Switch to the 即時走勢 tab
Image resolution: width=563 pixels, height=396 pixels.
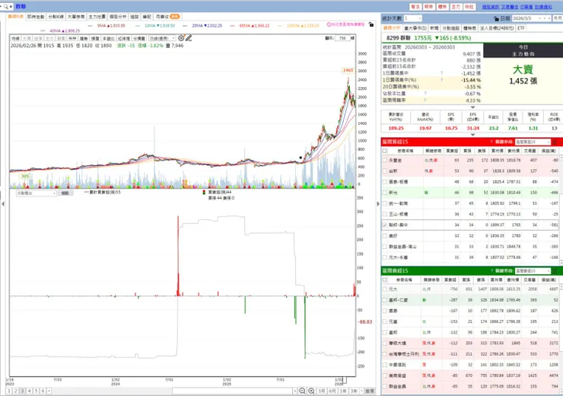click(36, 17)
